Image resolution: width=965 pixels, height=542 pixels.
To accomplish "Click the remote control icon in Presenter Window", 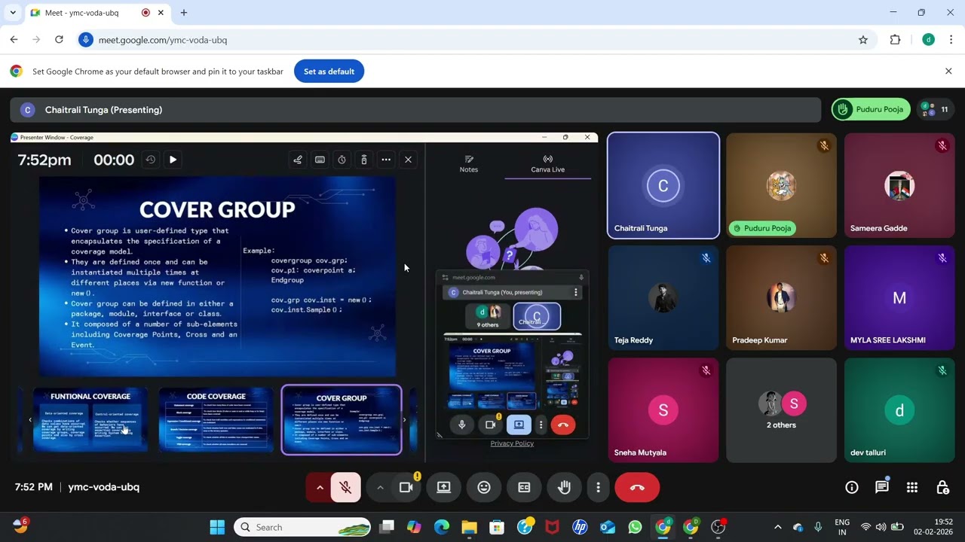I will tap(363, 160).
